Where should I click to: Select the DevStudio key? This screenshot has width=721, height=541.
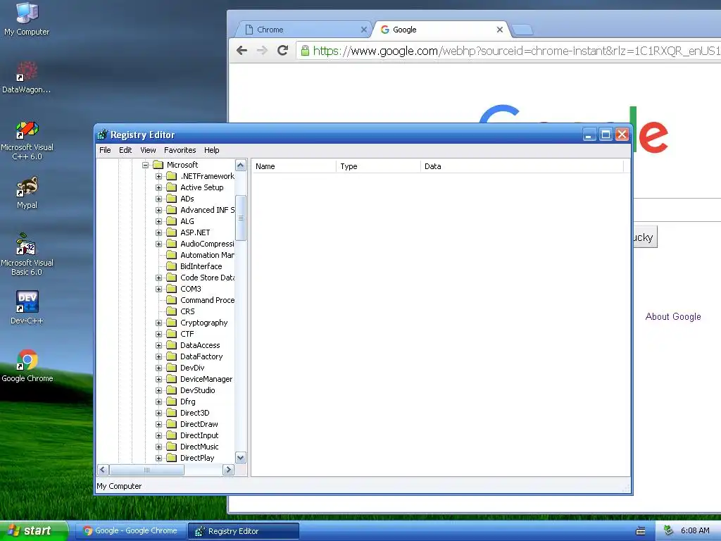tap(197, 390)
